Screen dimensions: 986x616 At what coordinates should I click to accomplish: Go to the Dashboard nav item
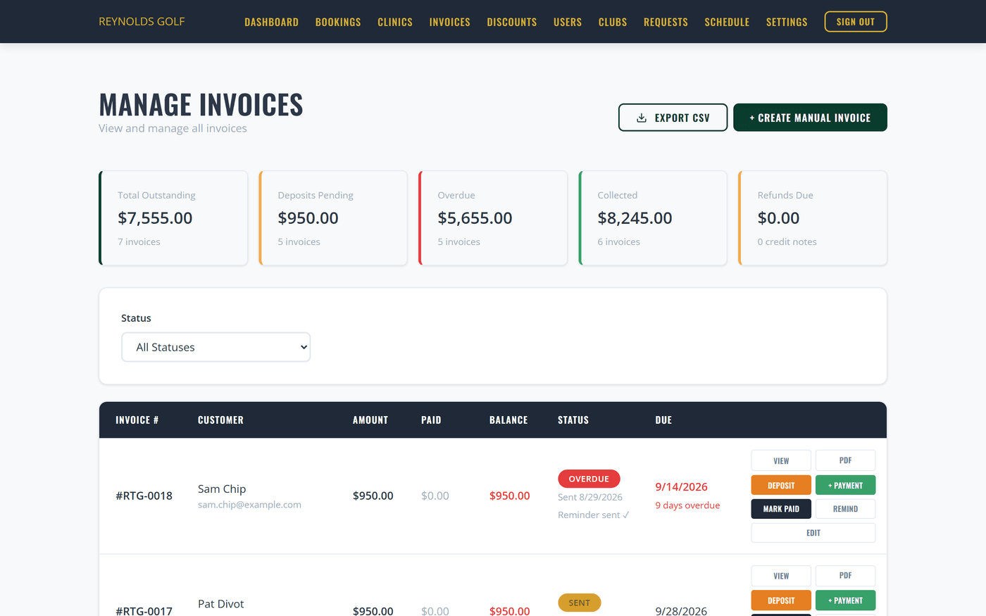click(x=271, y=22)
